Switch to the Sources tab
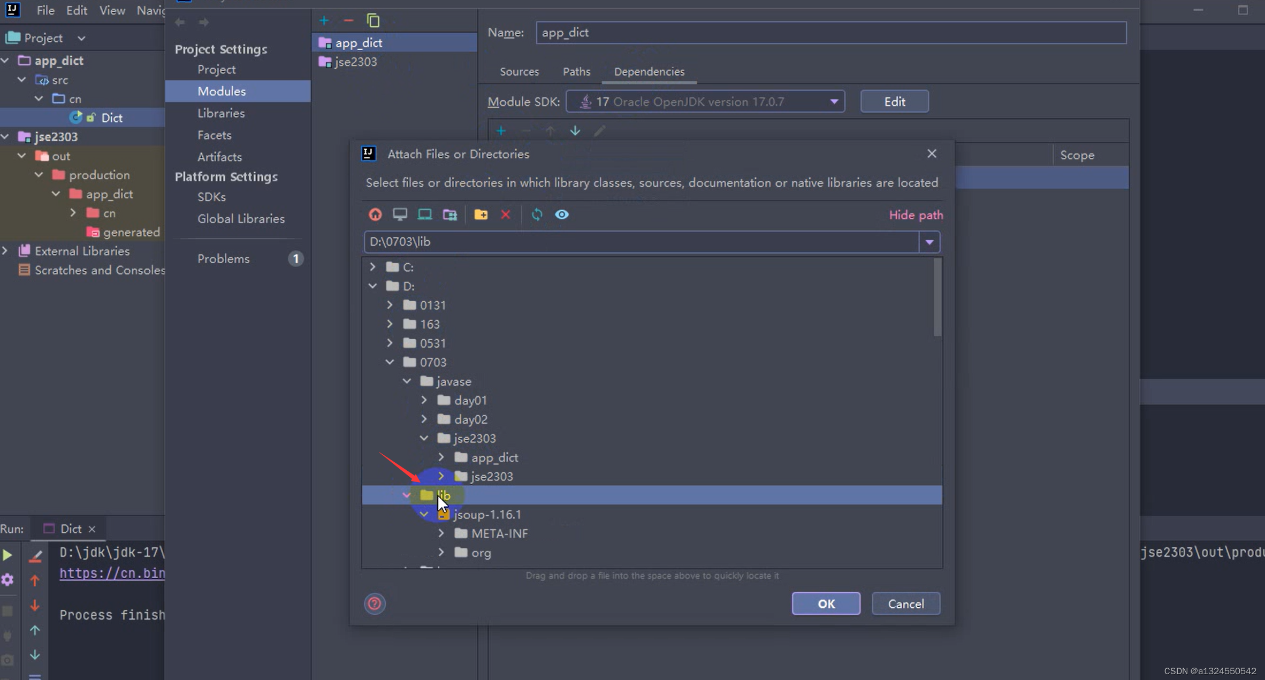Image resolution: width=1265 pixels, height=680 pixels. [x=519, y=72]
